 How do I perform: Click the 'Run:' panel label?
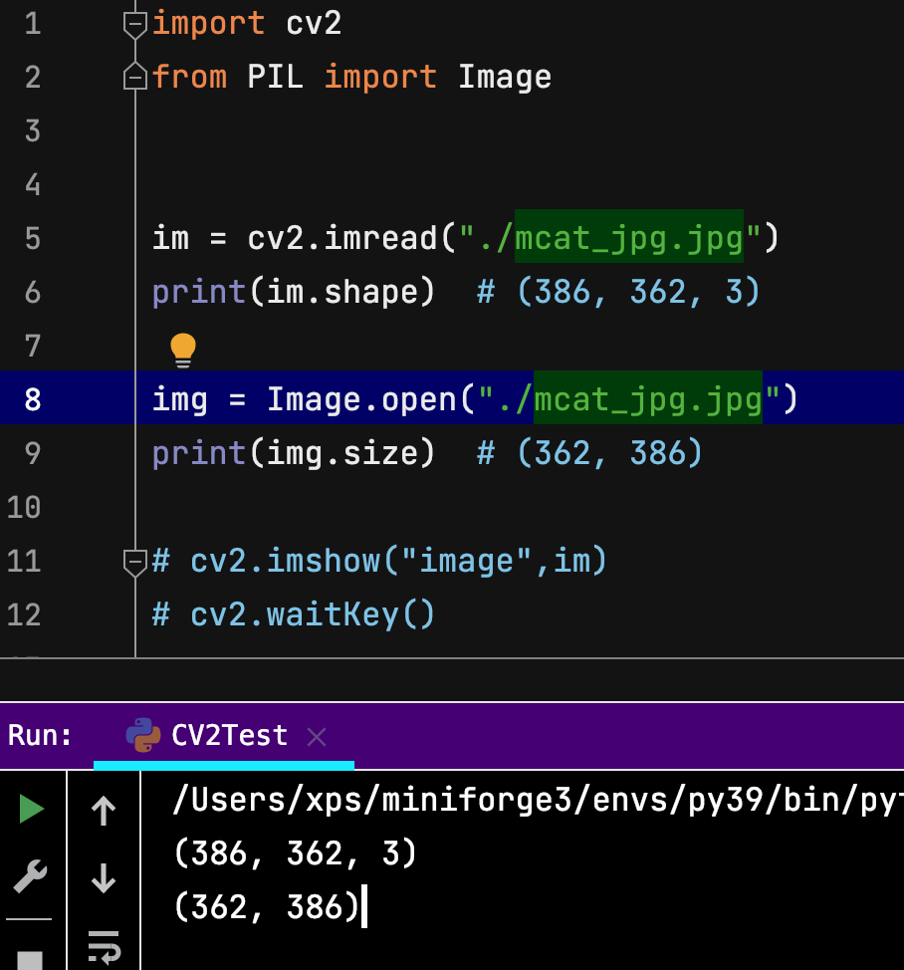tap(40, 736)
